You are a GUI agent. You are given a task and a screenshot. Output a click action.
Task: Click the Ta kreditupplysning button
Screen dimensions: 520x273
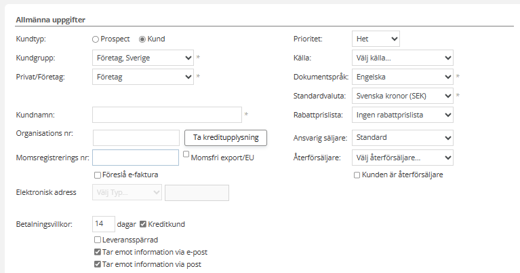(x=226, y=137)
